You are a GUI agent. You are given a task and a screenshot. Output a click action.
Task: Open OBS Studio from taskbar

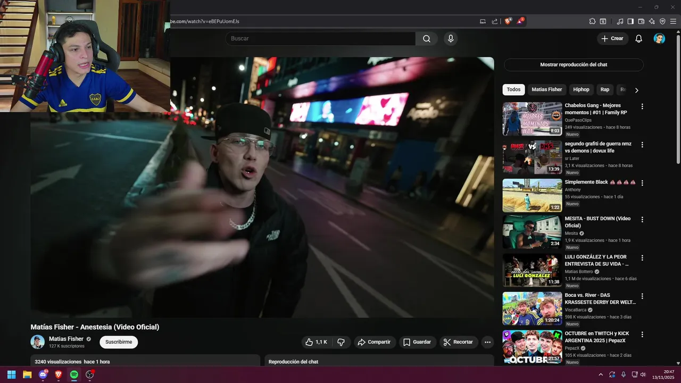click(x=90, y=374)
